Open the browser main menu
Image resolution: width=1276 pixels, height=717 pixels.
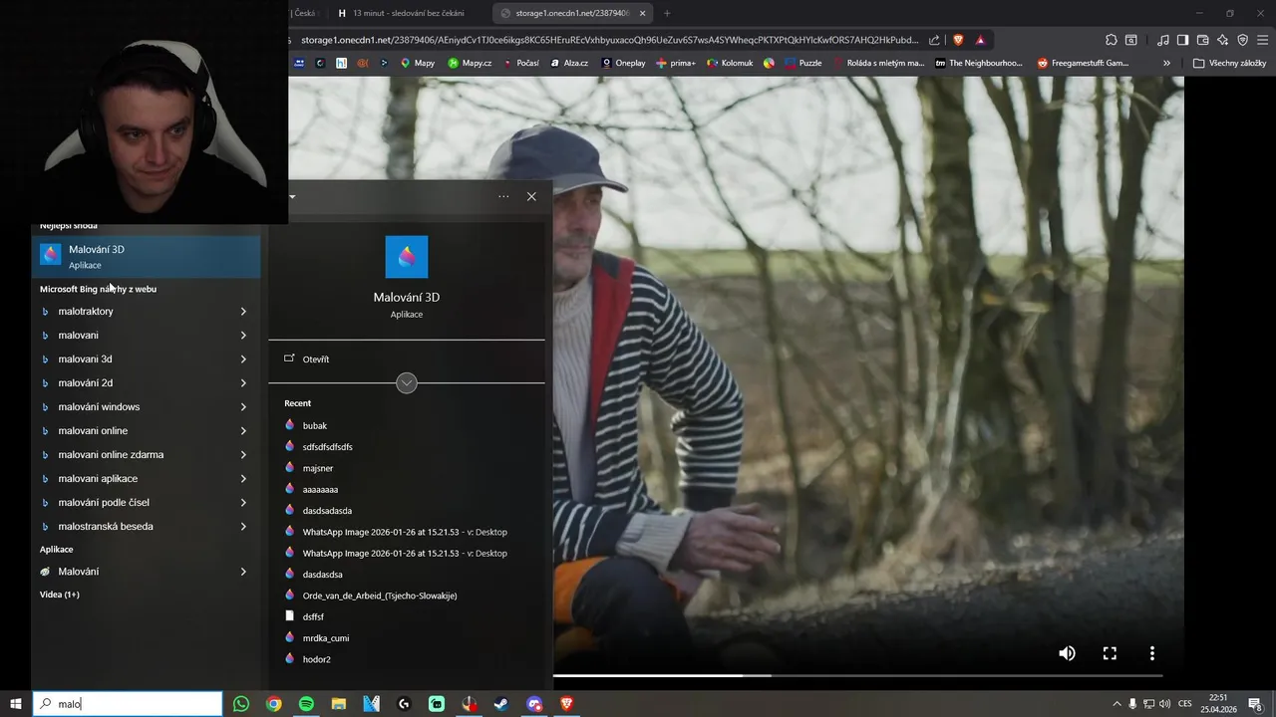click(1263, 40)
